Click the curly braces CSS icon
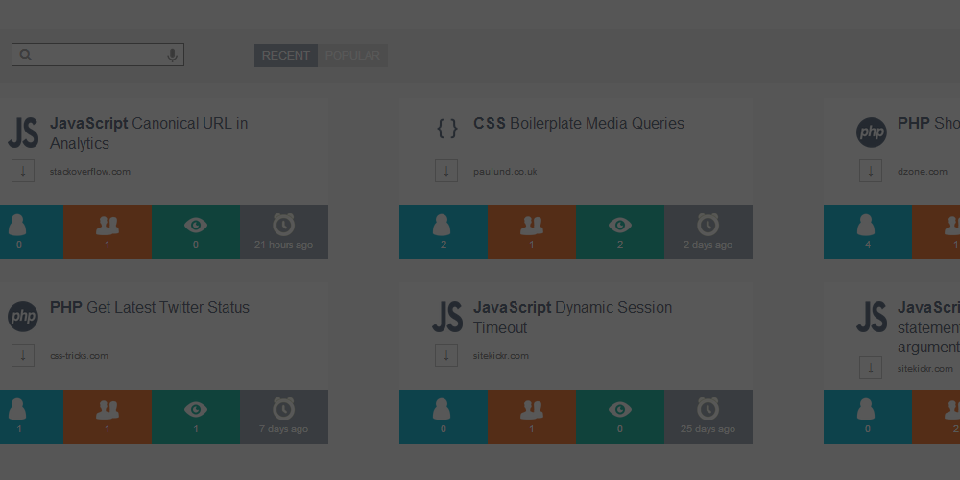Screen dimensions: 960x480 pos(447,129)
